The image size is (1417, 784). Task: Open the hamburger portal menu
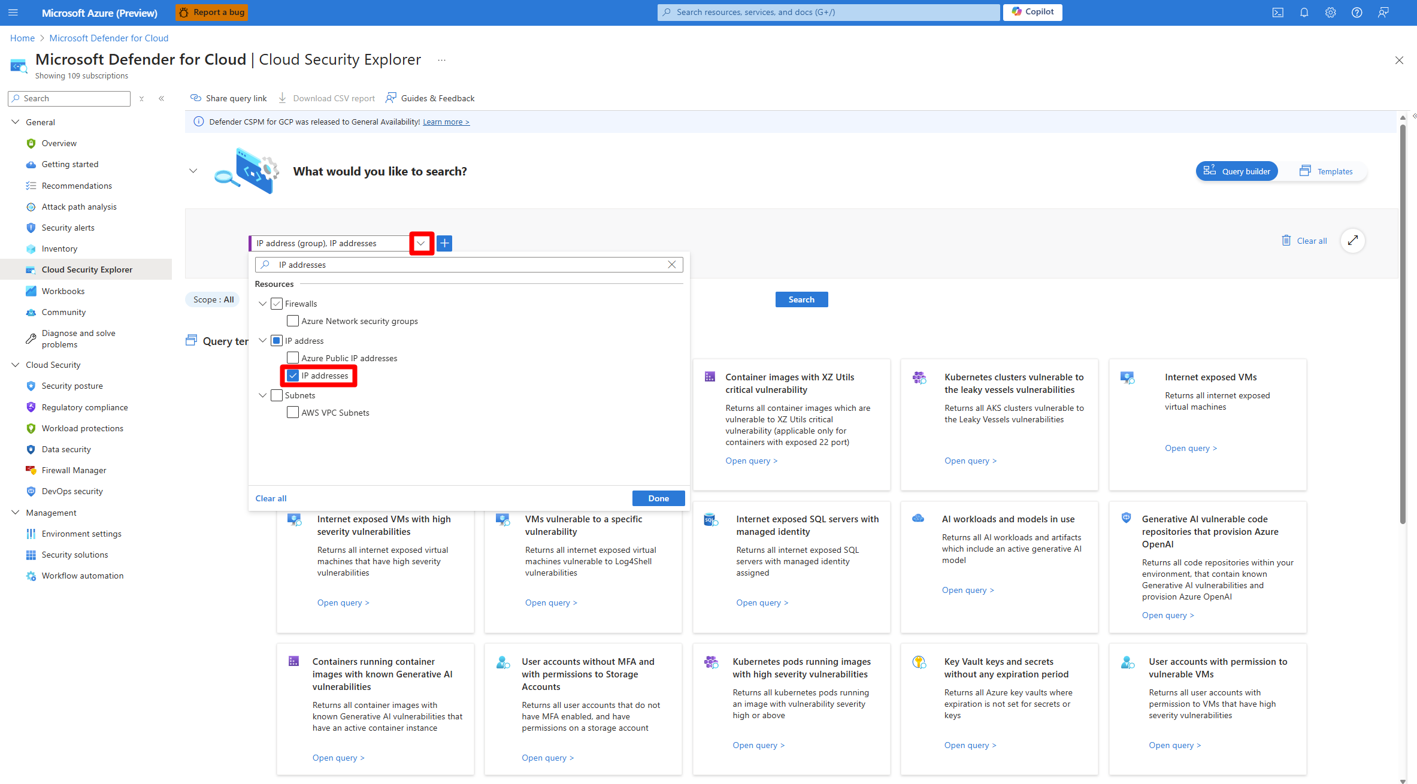(x=13, y=13)
